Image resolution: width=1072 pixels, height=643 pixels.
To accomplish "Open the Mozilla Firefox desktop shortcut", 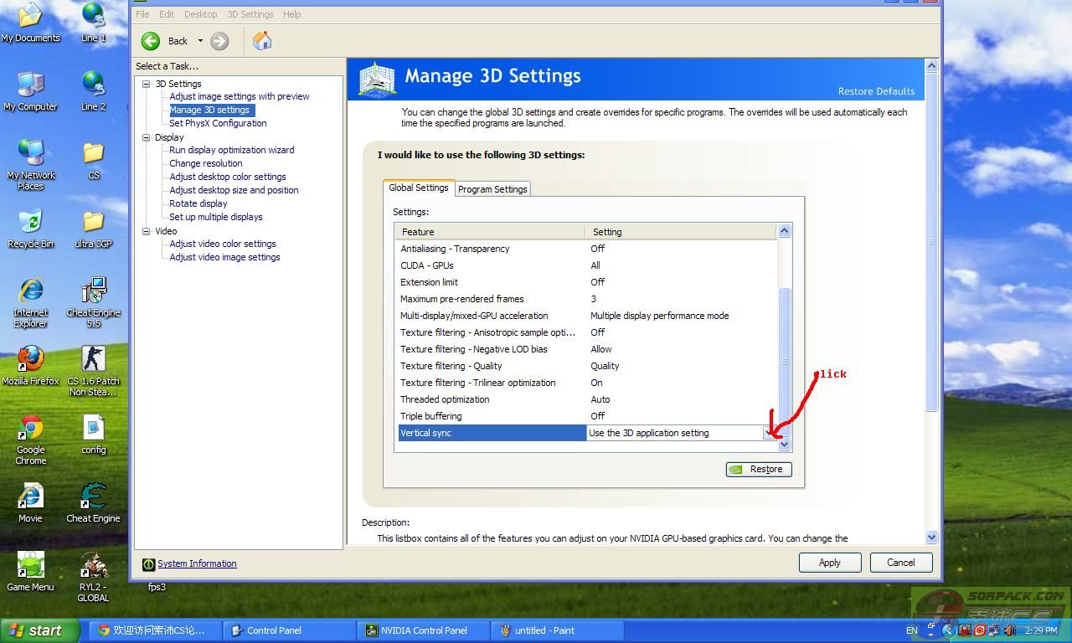I will click(31, 360).
